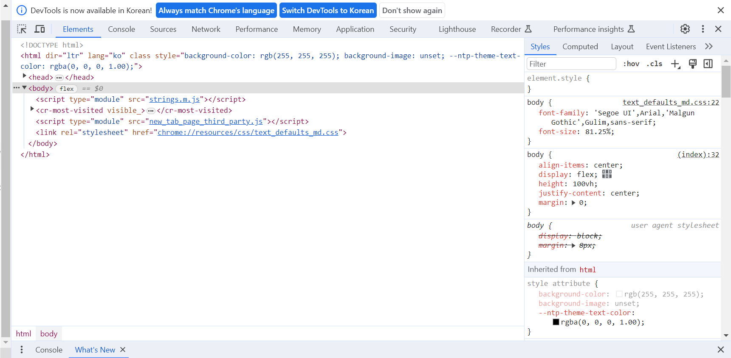Image resolution: width=731 pixels, height=358 pixels.
Task: Open the Sources tab
Action: 163,29
